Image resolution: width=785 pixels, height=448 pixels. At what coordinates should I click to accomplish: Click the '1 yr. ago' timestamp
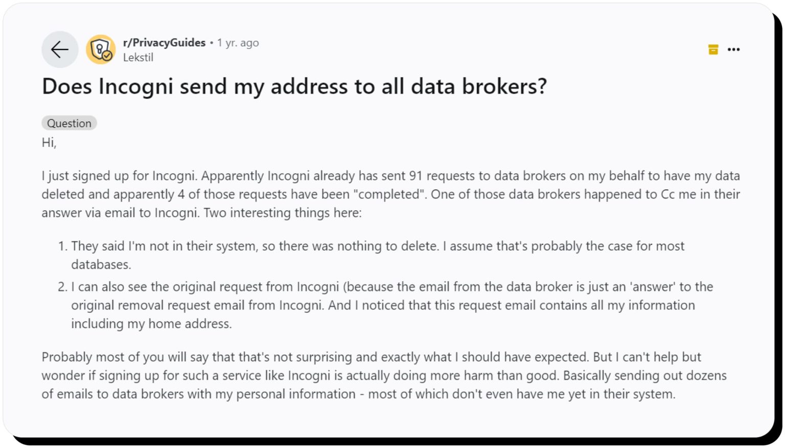pyautogui.click(x=238, y=43)
